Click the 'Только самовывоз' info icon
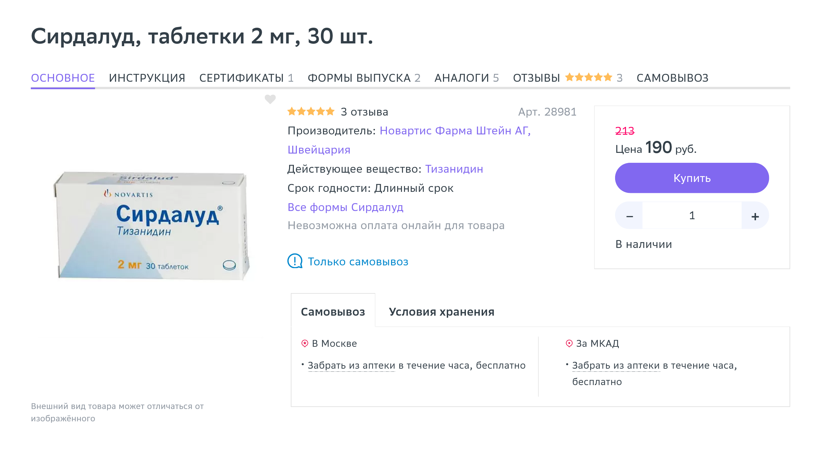Image resolution: width=821 pixels, height=461 pixels. tap(295, 261)
